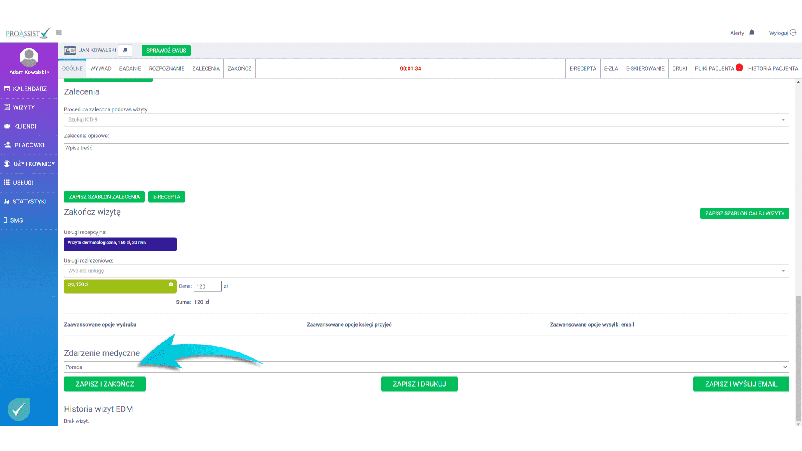
Task: Open the Zdarzenie medyczne Porada dropdown
Action: 426,367
